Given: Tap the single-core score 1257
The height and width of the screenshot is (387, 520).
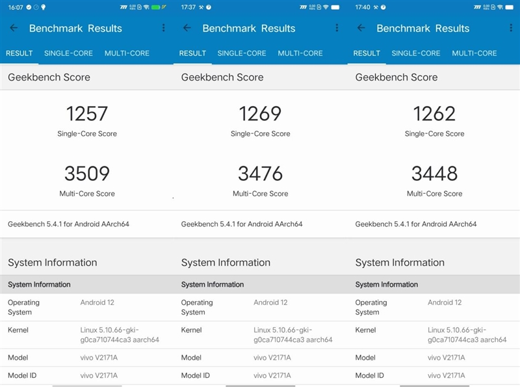Looking at the screenshot, I should (87, 114).
